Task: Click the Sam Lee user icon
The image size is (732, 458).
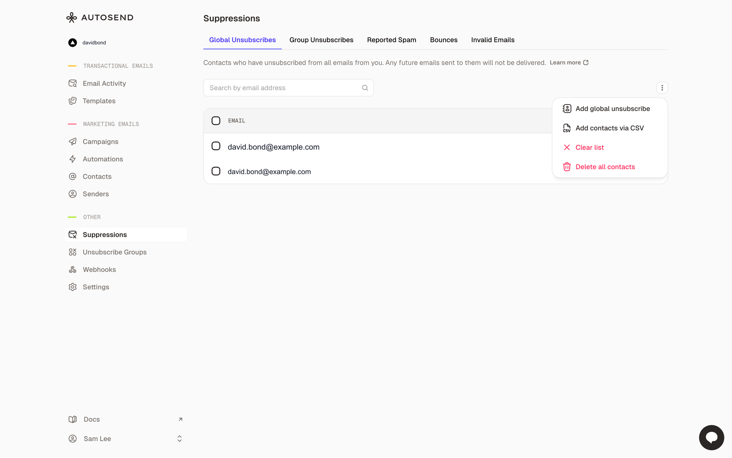Action: tap(72, 439)
